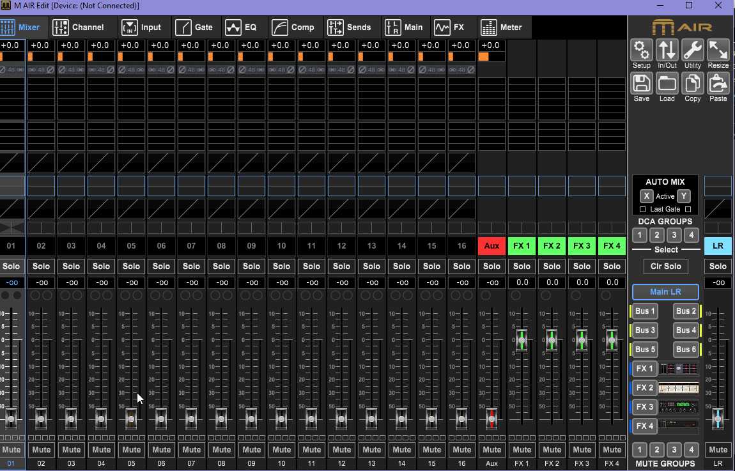Click the fader knob on channel 05
735x471 pixels.
click(x=131, y=419)
